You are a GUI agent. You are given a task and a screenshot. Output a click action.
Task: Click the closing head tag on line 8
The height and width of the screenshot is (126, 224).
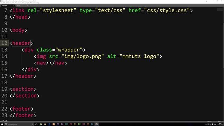(20, 17)
